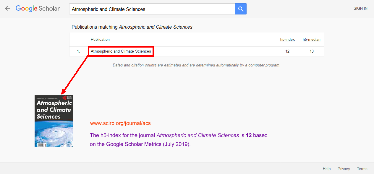This screenshot has width=374, height=174.
Task: Open the Terms footer link
Action: point(362,169)
